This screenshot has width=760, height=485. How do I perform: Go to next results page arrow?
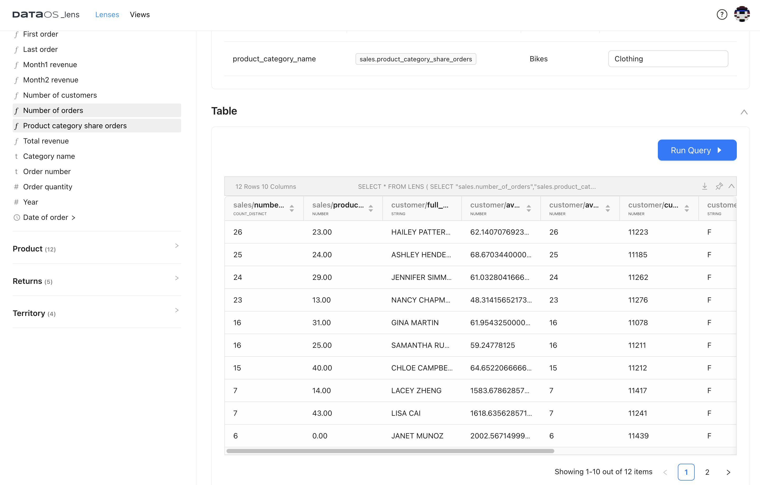click(728, 472)
